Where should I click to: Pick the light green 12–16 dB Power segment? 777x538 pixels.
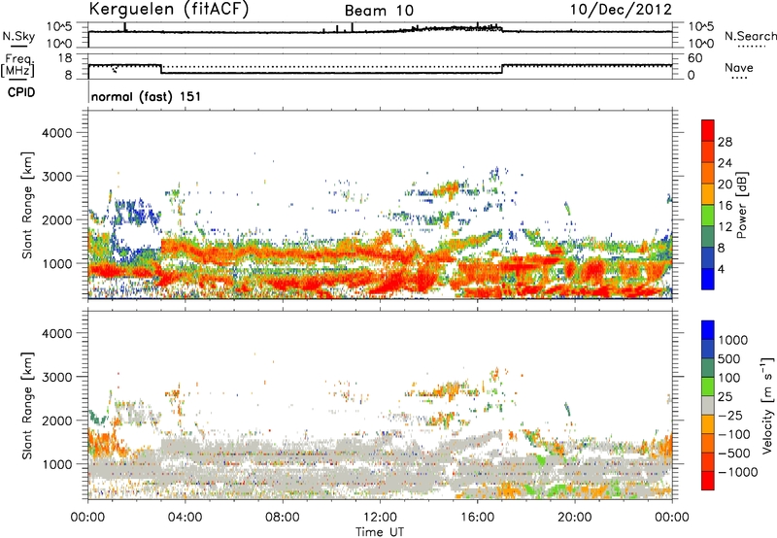708,216
